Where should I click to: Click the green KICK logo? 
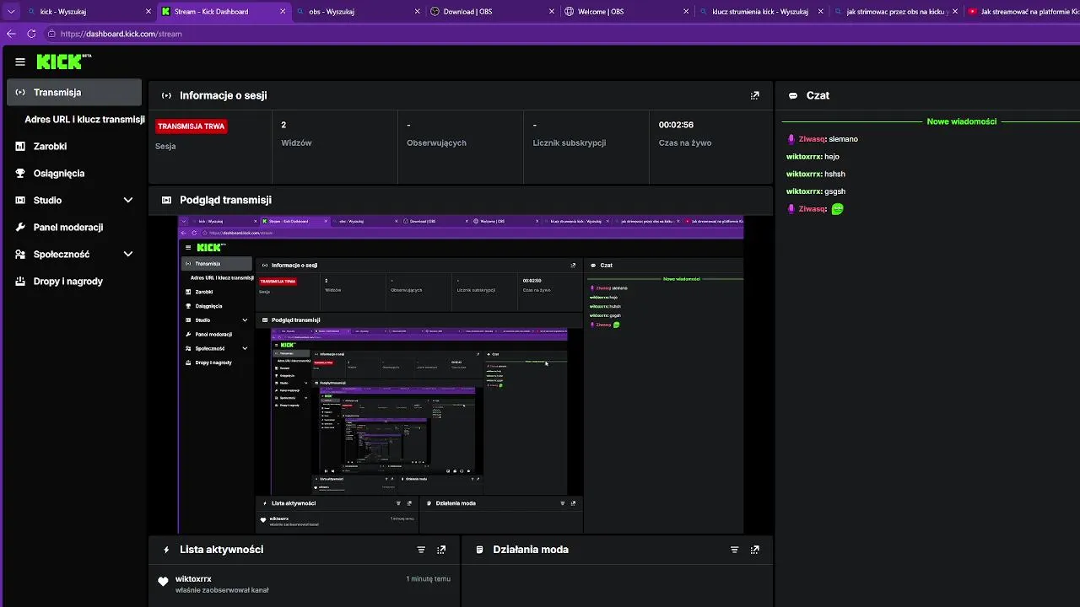coord(64,62)
